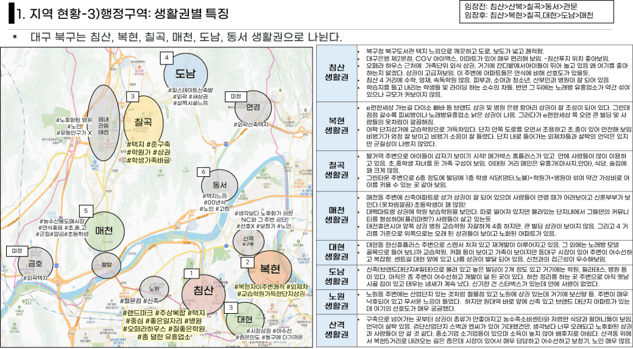
Task: Click the bullet beginning '노원동 주변에는 산업단지'
Action: [497, 302]
